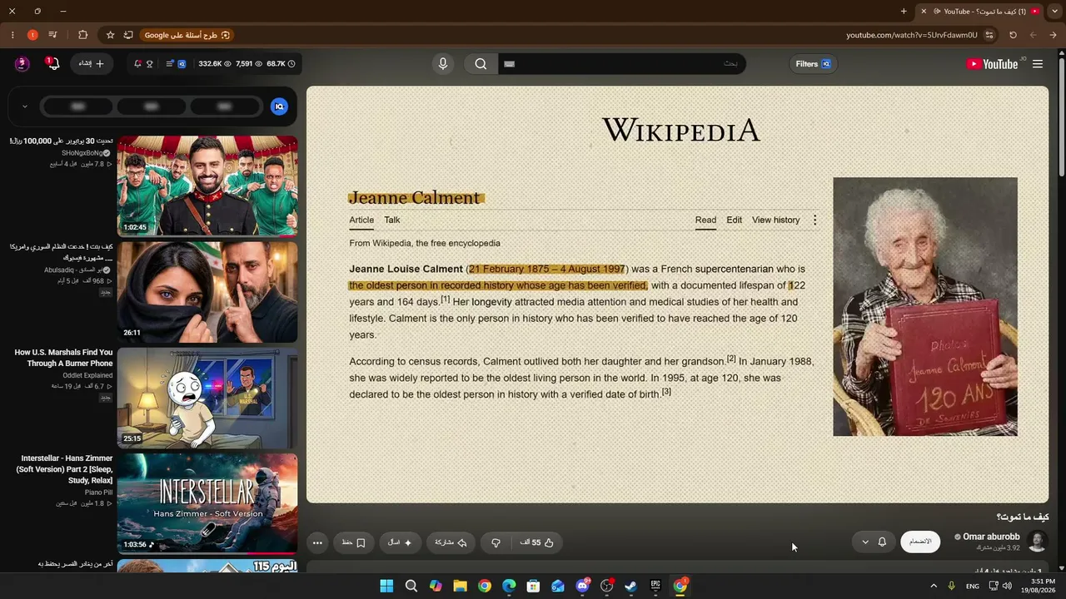Open Discord from the taskbar
This screenshot has width=1066, height=599.
pos(582,586)
